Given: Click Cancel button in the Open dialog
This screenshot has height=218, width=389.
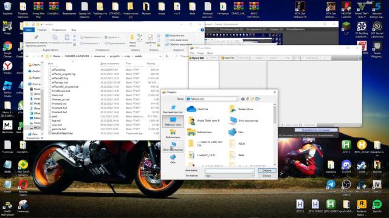Looking at the screenshot, I should (x=267, y=176).
